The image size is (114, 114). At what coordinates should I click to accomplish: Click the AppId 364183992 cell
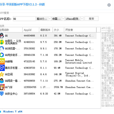point(29,74)
